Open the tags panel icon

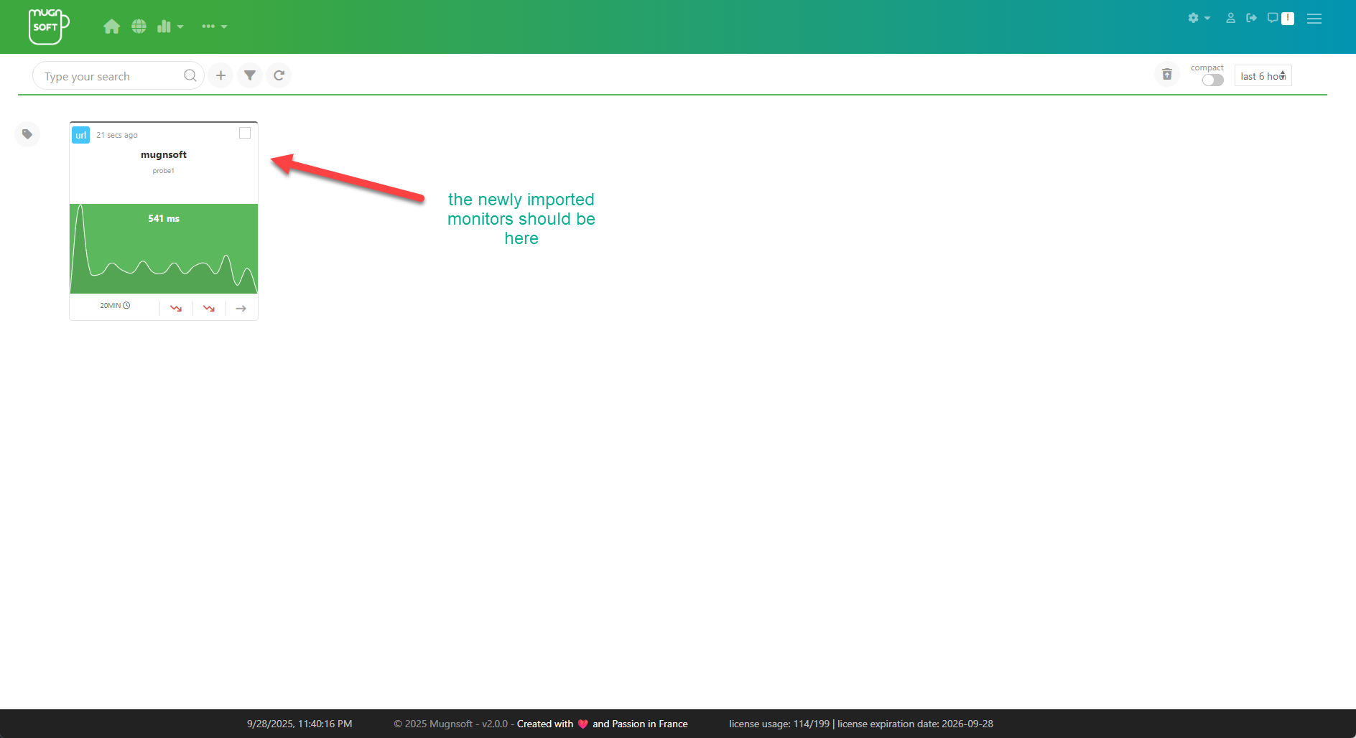click(x=27, y=134)
